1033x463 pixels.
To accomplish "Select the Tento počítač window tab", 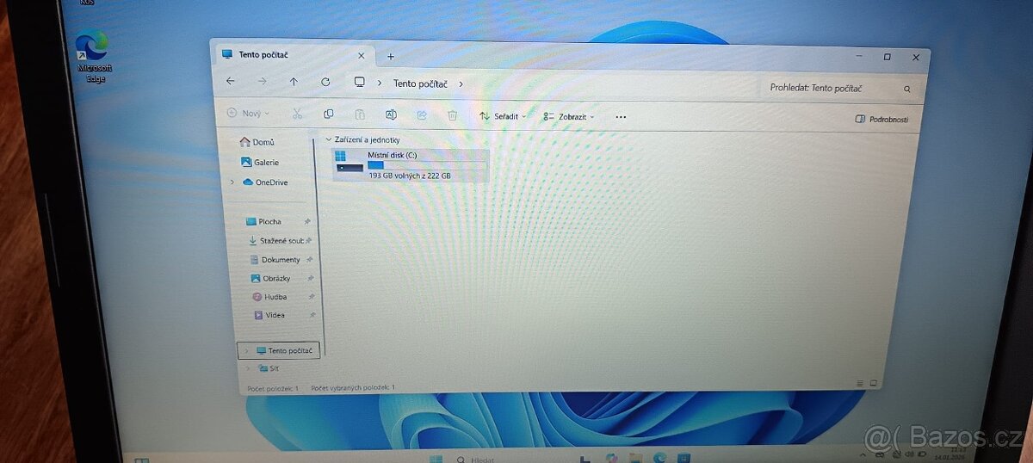I will (294, 55).
